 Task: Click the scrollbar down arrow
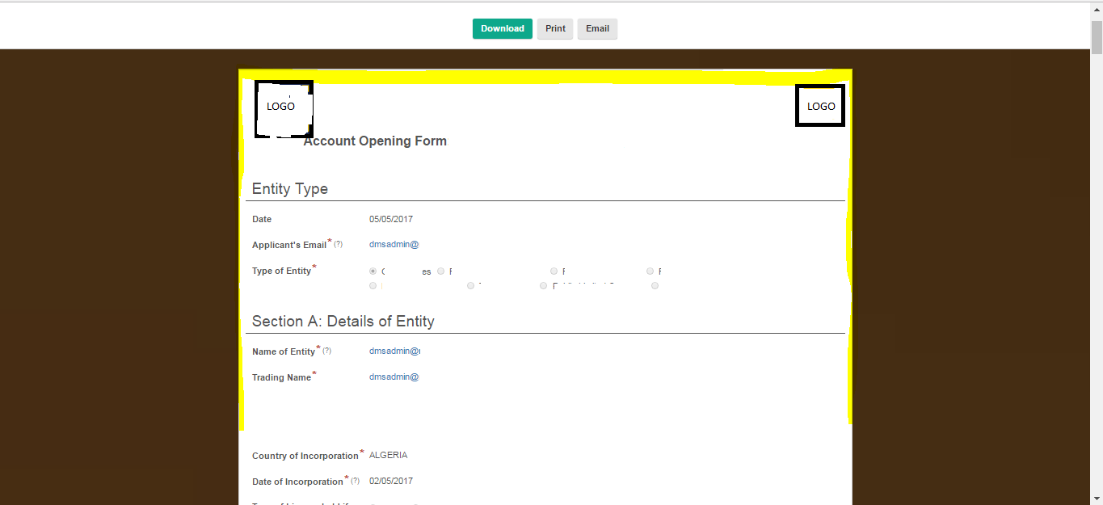pos(1097,498)
